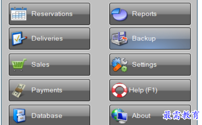Viewport: 202px width, 125px height.
Task: Click the Settings gear and wrench icon
Action: 120,65
